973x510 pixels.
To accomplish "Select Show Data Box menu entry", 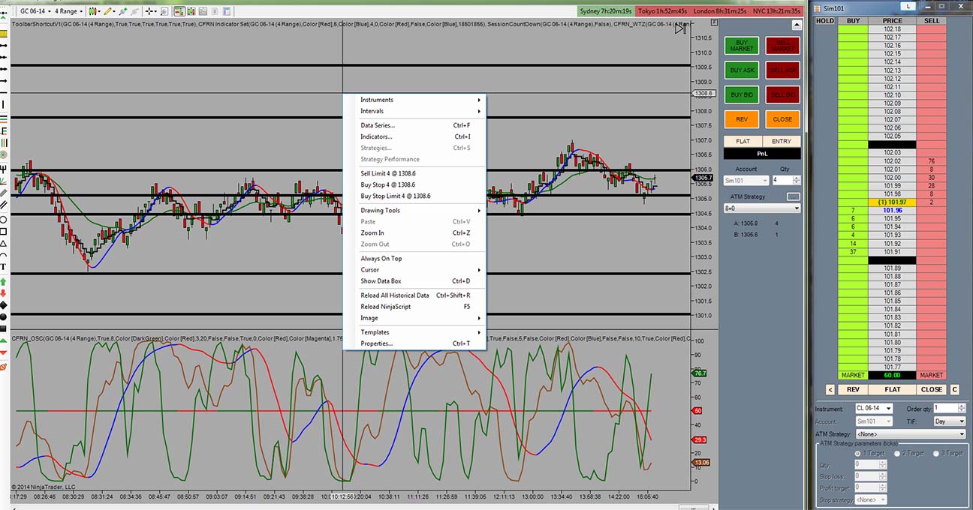I will 414,280.
